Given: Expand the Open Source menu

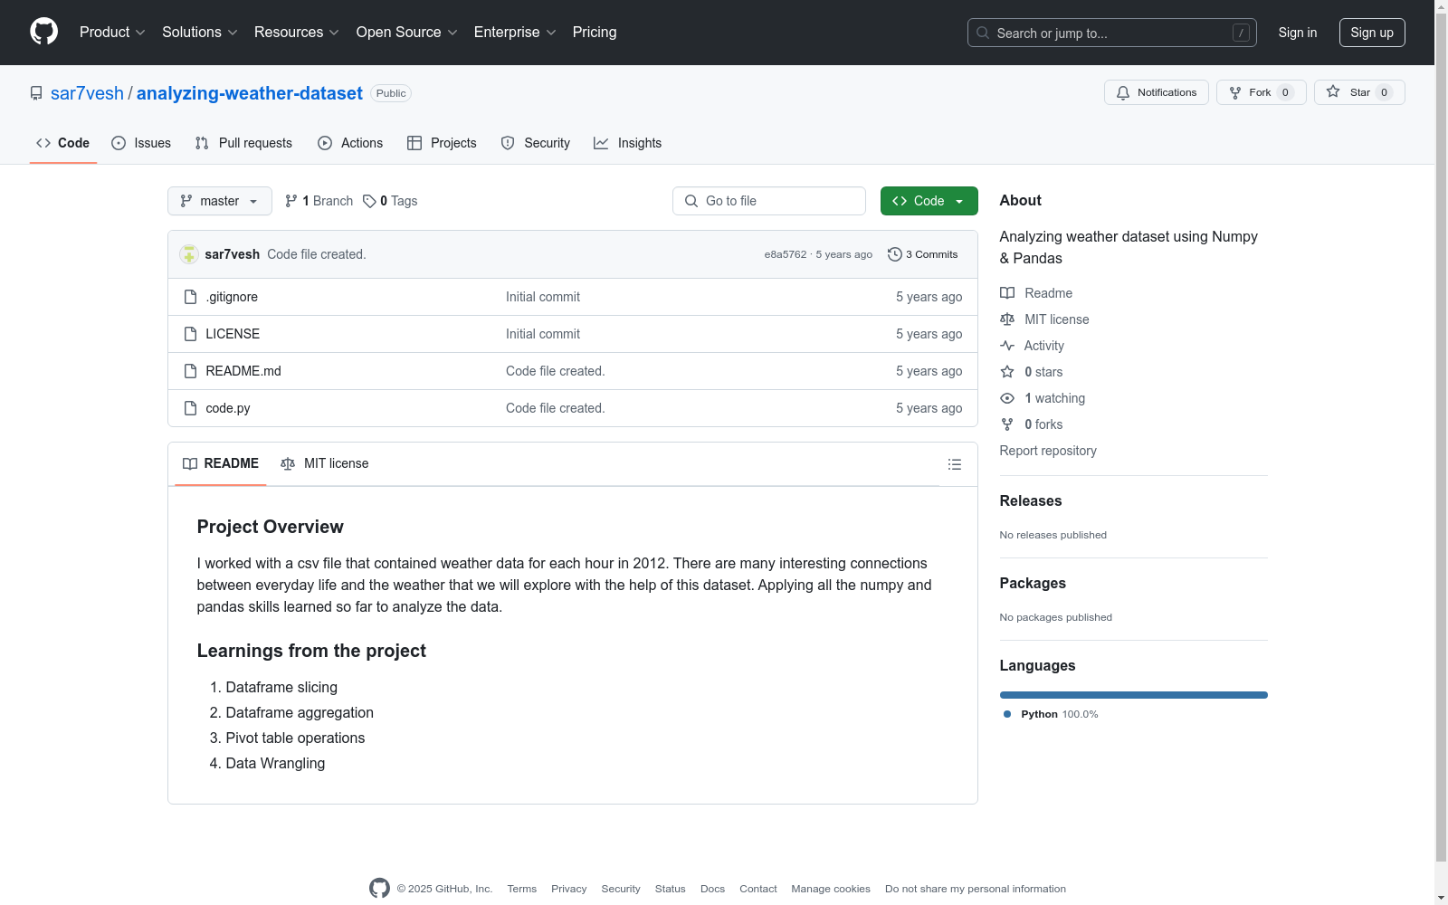Looking at the screenshot, I should 407,32.
